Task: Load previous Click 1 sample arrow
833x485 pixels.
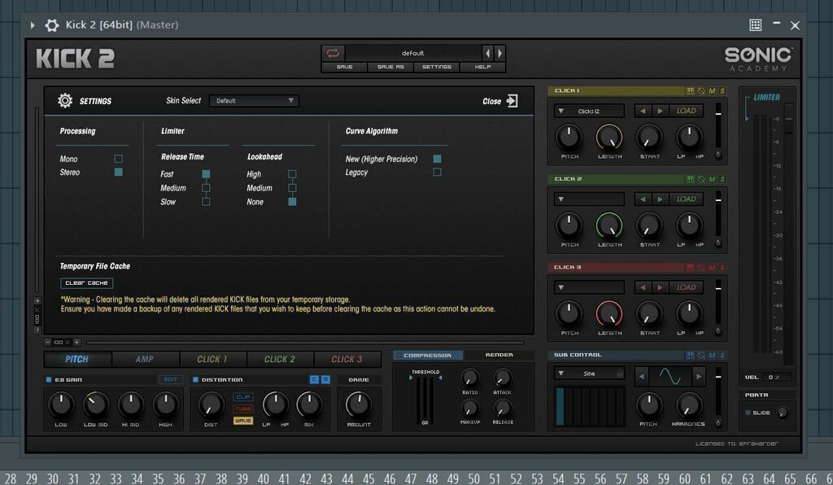Action: click(x=643, y=111)
